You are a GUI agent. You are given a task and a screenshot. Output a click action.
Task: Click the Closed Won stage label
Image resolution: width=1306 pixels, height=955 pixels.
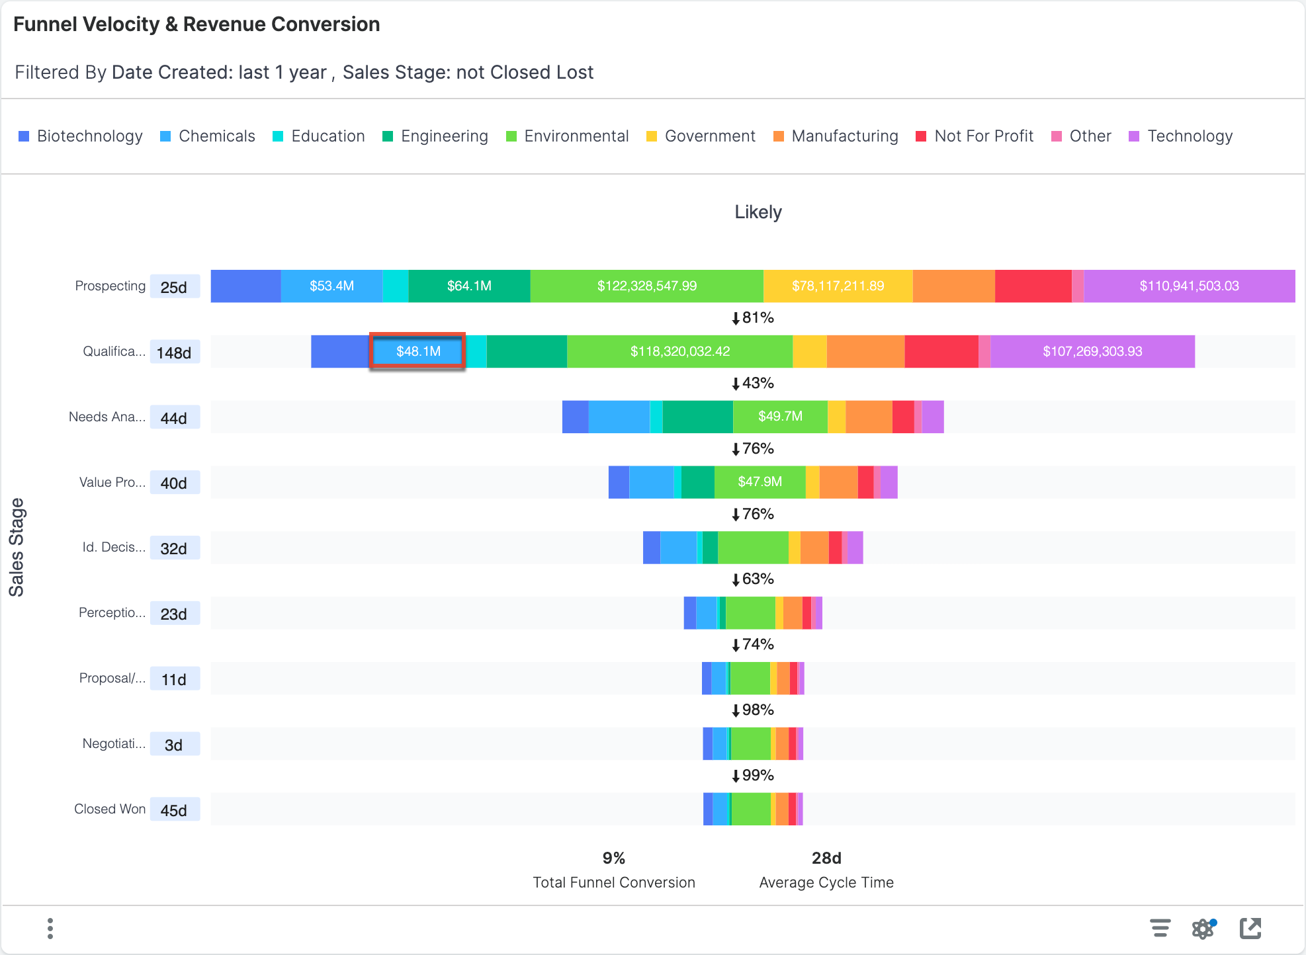pos(109,809)
